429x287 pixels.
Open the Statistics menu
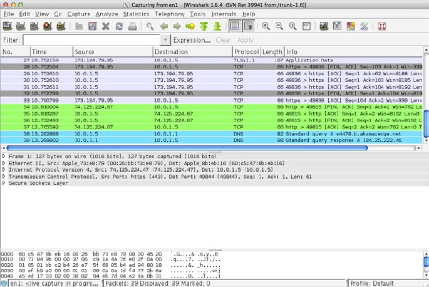[x=136, y=14]
